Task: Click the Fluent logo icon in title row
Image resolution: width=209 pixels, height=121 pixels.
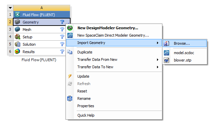Action: tap(18, 14)
